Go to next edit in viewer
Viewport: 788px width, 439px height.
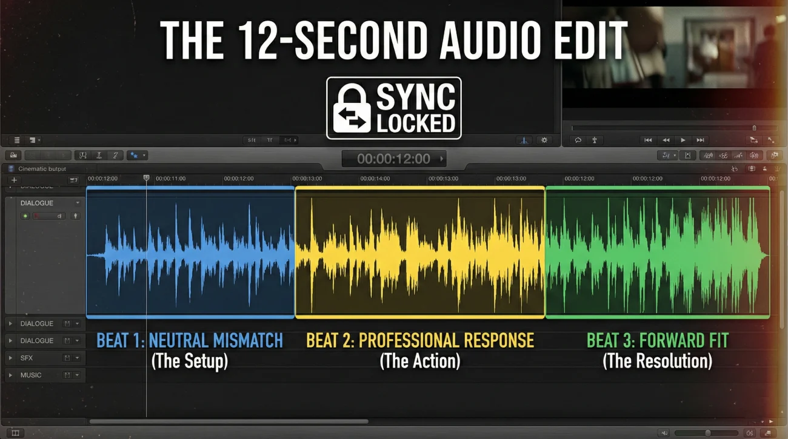tap(700, 140)
